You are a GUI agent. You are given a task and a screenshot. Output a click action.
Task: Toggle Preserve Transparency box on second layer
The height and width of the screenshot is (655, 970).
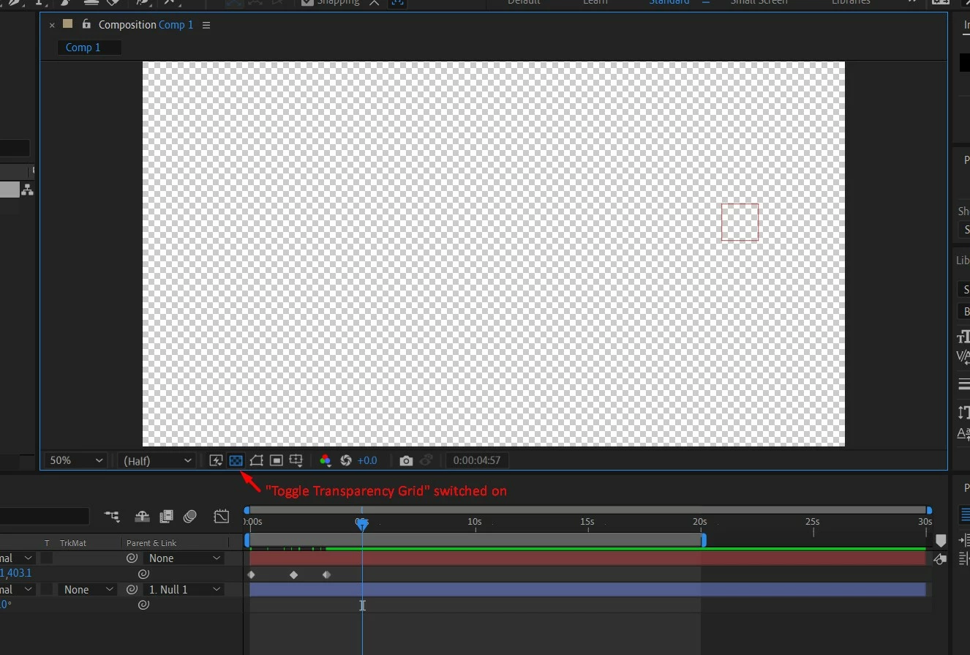click(46, 590)
